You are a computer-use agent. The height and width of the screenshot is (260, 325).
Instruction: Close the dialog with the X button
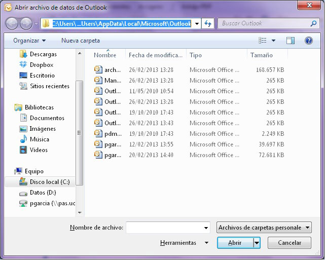tap(309, 5)
